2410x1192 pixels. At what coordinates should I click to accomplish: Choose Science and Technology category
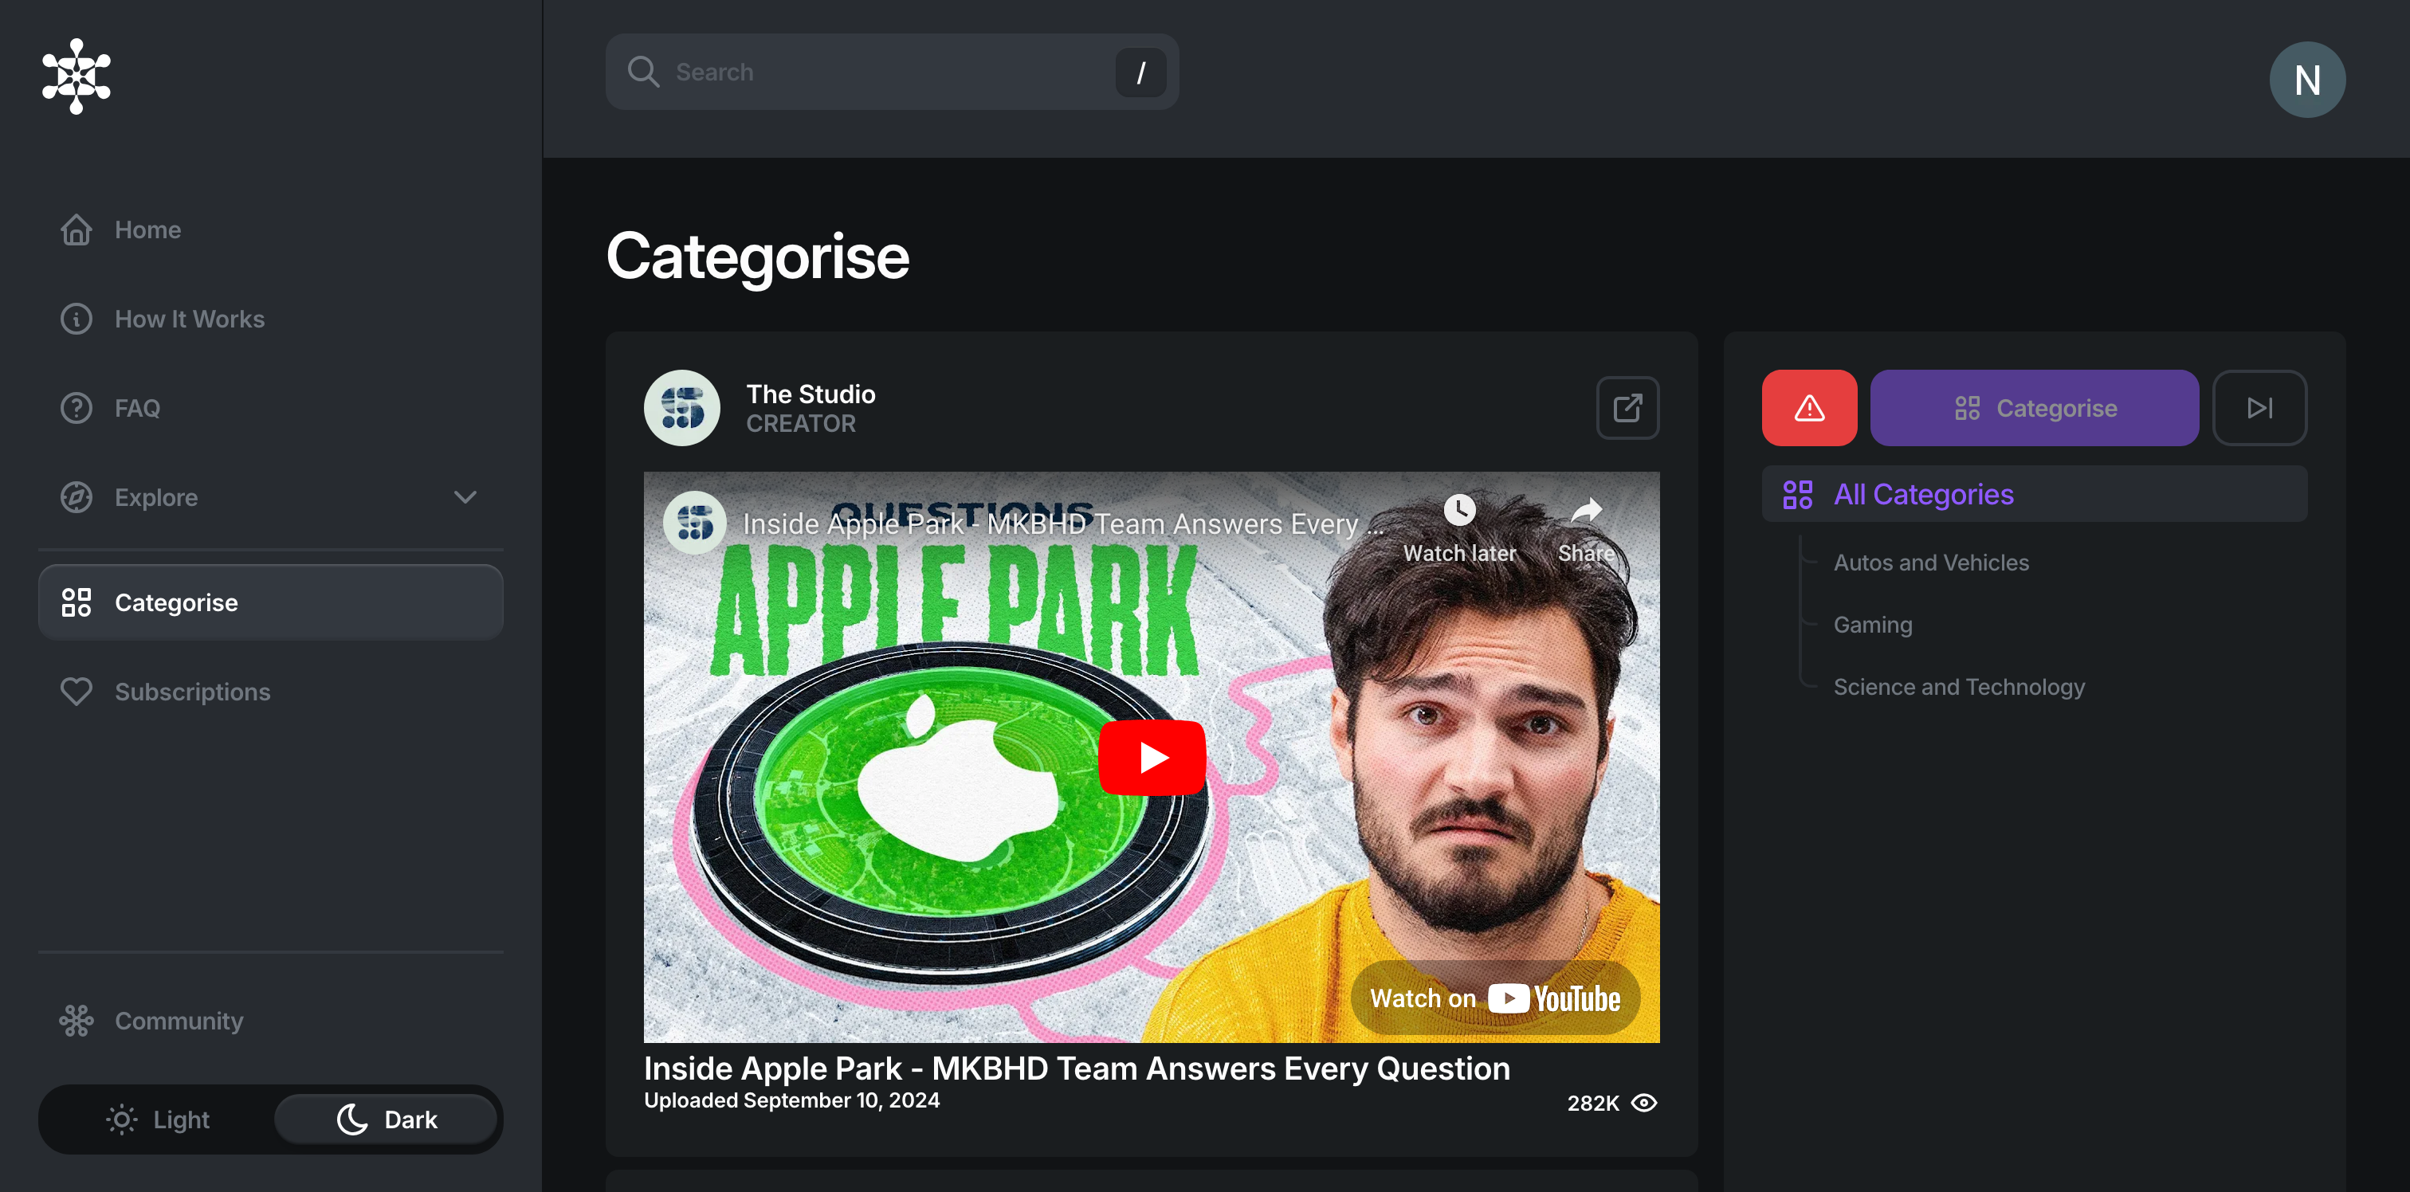point(1959,686)
